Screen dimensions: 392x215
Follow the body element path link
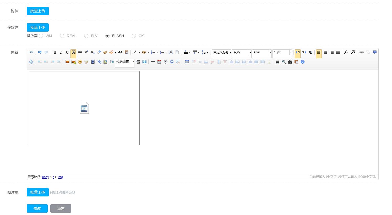pyautogui.click(x=46, y=177)
